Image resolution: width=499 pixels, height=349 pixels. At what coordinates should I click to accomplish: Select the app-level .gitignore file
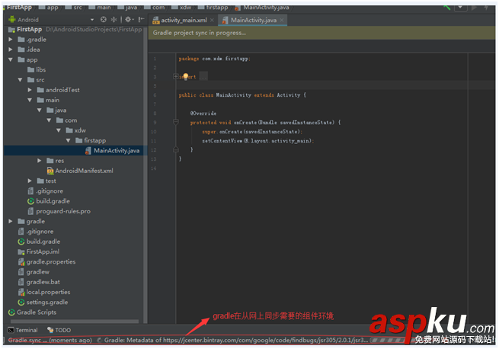click(50, 191)
